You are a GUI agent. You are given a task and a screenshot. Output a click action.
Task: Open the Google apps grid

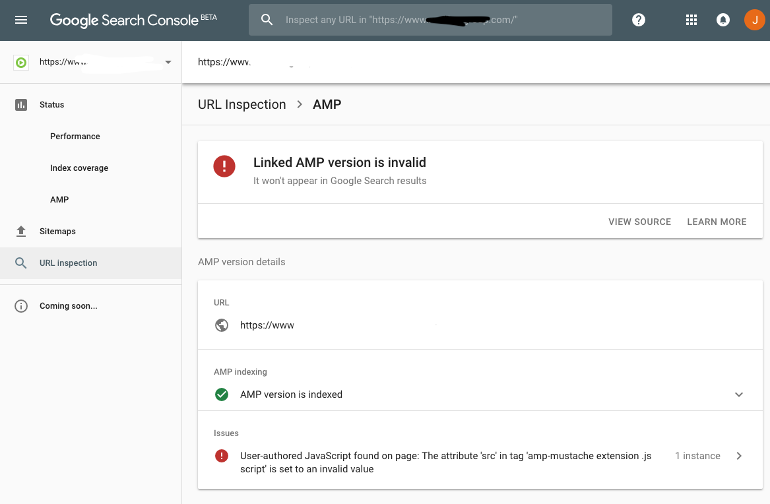pyautogui.click(x=691, y=20)
